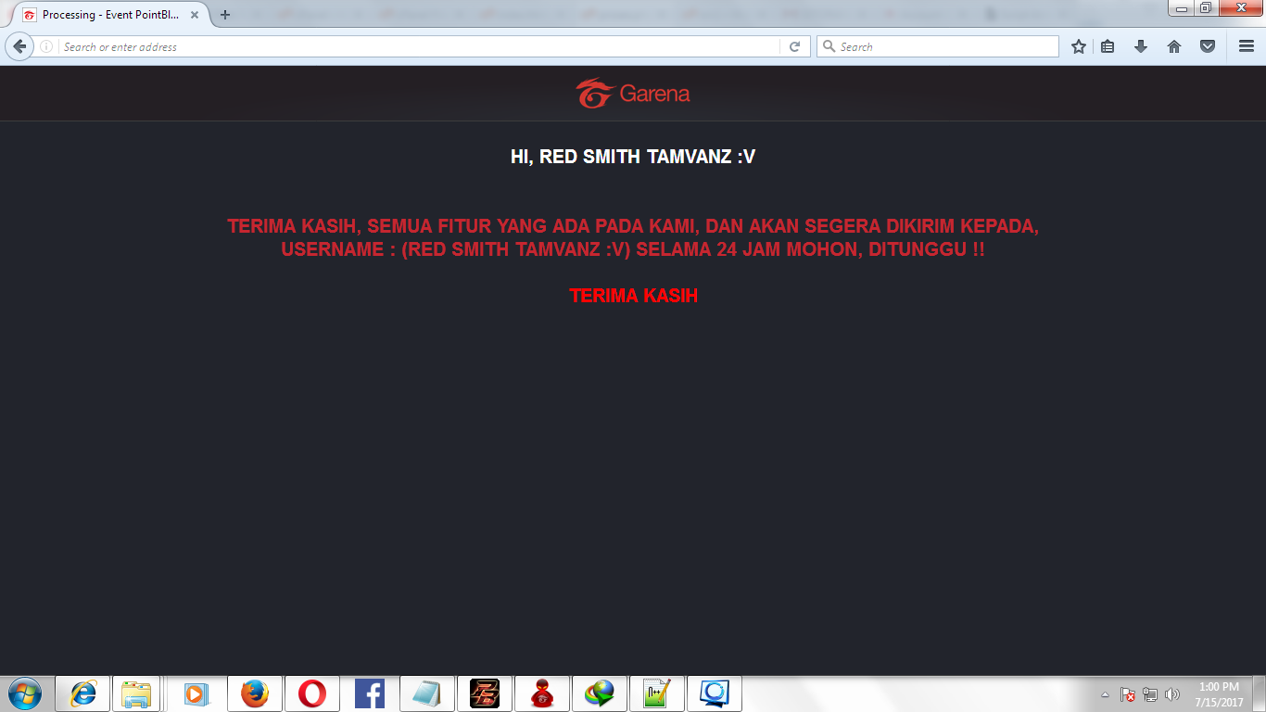
Task: Click the Action Center flag tray icon
Action: coord(1128,694)
